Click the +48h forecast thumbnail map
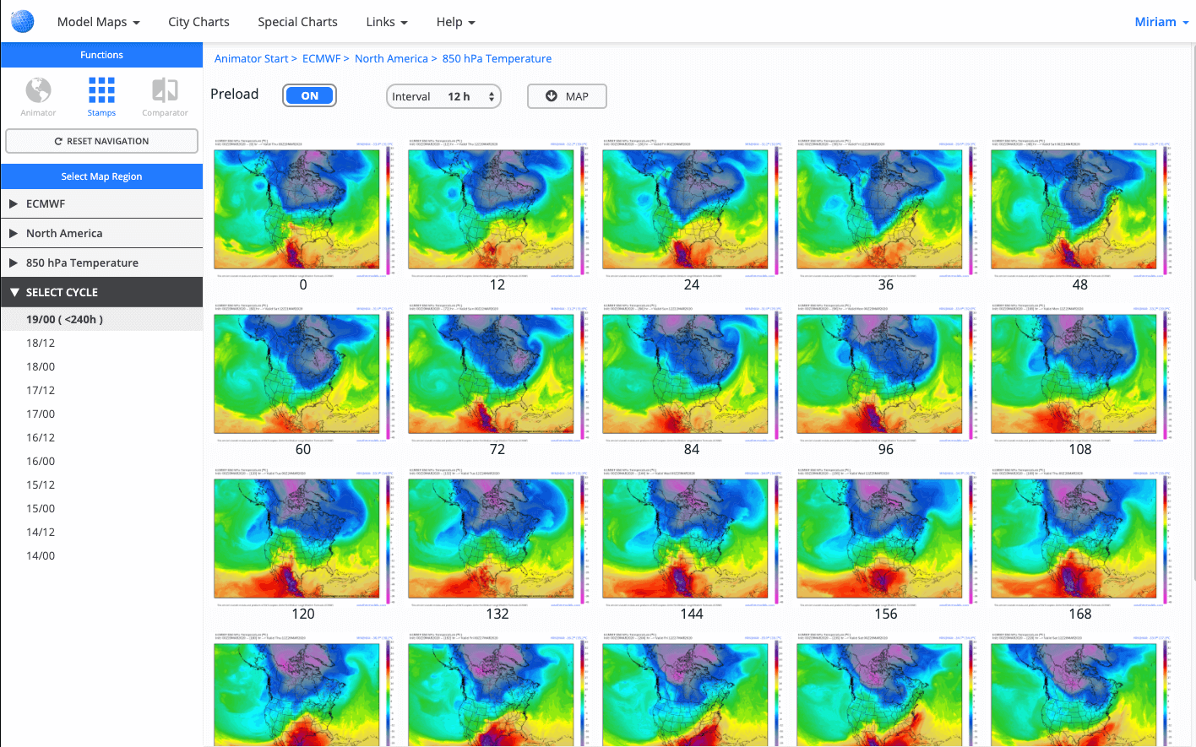The height and width of the screenshot is (747, 1196). (1074, 209)
